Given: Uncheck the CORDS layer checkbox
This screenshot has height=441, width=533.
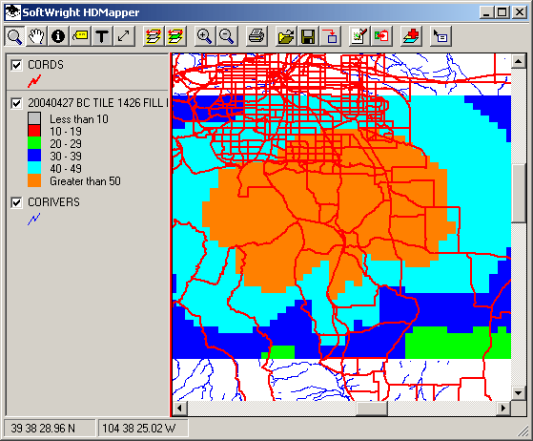Looking at the screenshot, I should click(x=16, y=65).
